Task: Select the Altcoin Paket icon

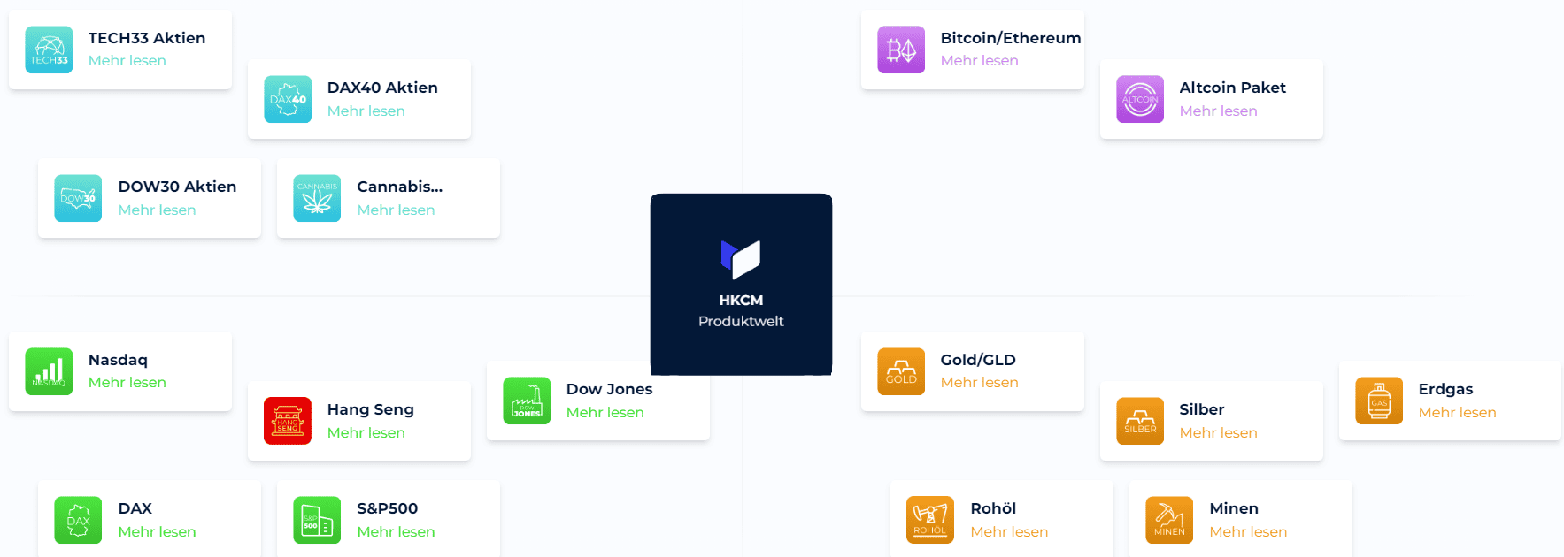Action: click(x=1140, y=99)
